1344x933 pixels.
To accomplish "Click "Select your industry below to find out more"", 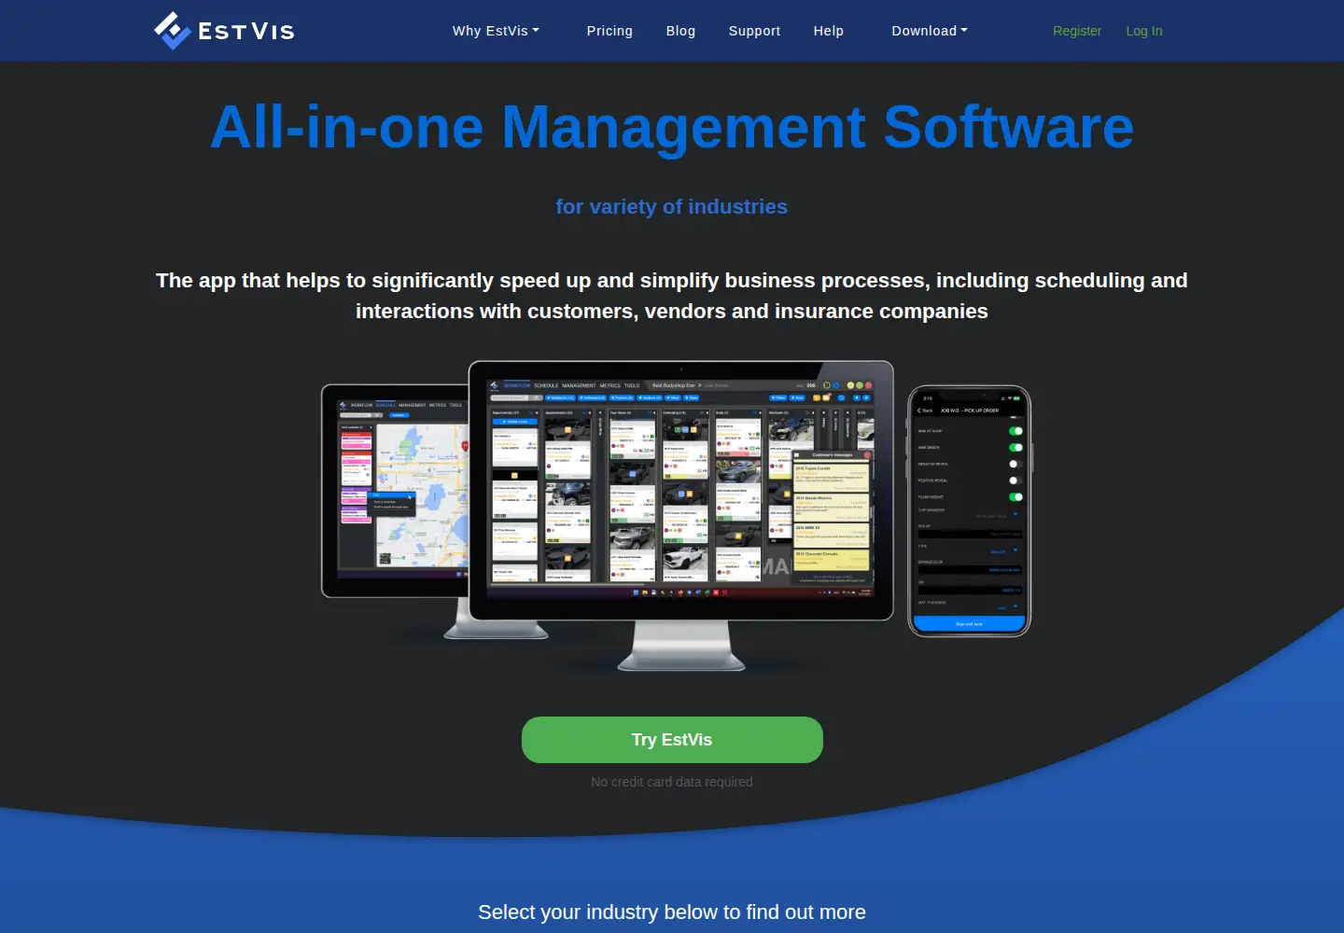I will point(672,912).
